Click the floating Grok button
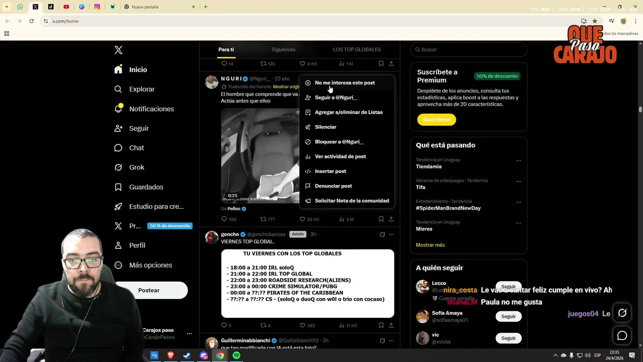The image size is (643, 362). 622,313
